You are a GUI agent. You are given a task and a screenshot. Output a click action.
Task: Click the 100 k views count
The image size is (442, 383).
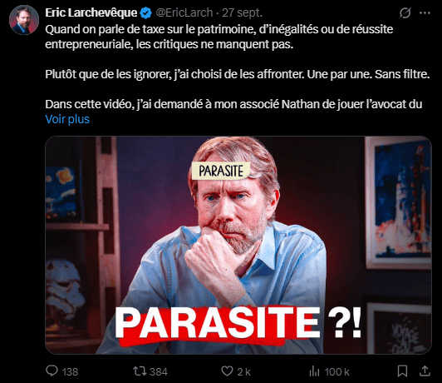coord(336,371)
